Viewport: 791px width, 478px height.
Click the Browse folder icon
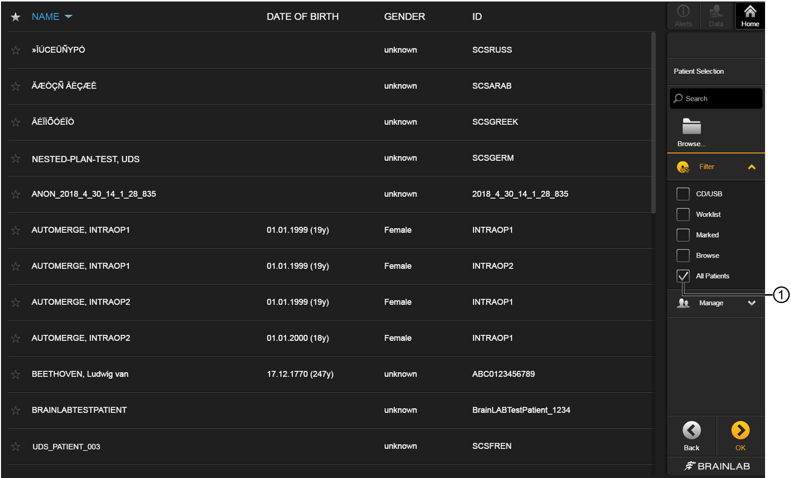click(691, 127)
